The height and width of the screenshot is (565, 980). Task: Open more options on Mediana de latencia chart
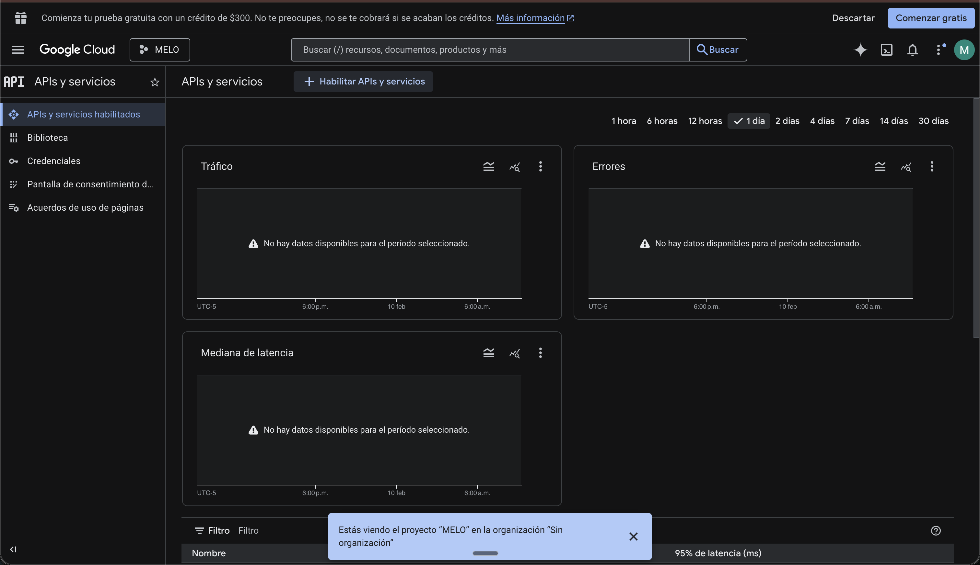[x=540, y=353]
